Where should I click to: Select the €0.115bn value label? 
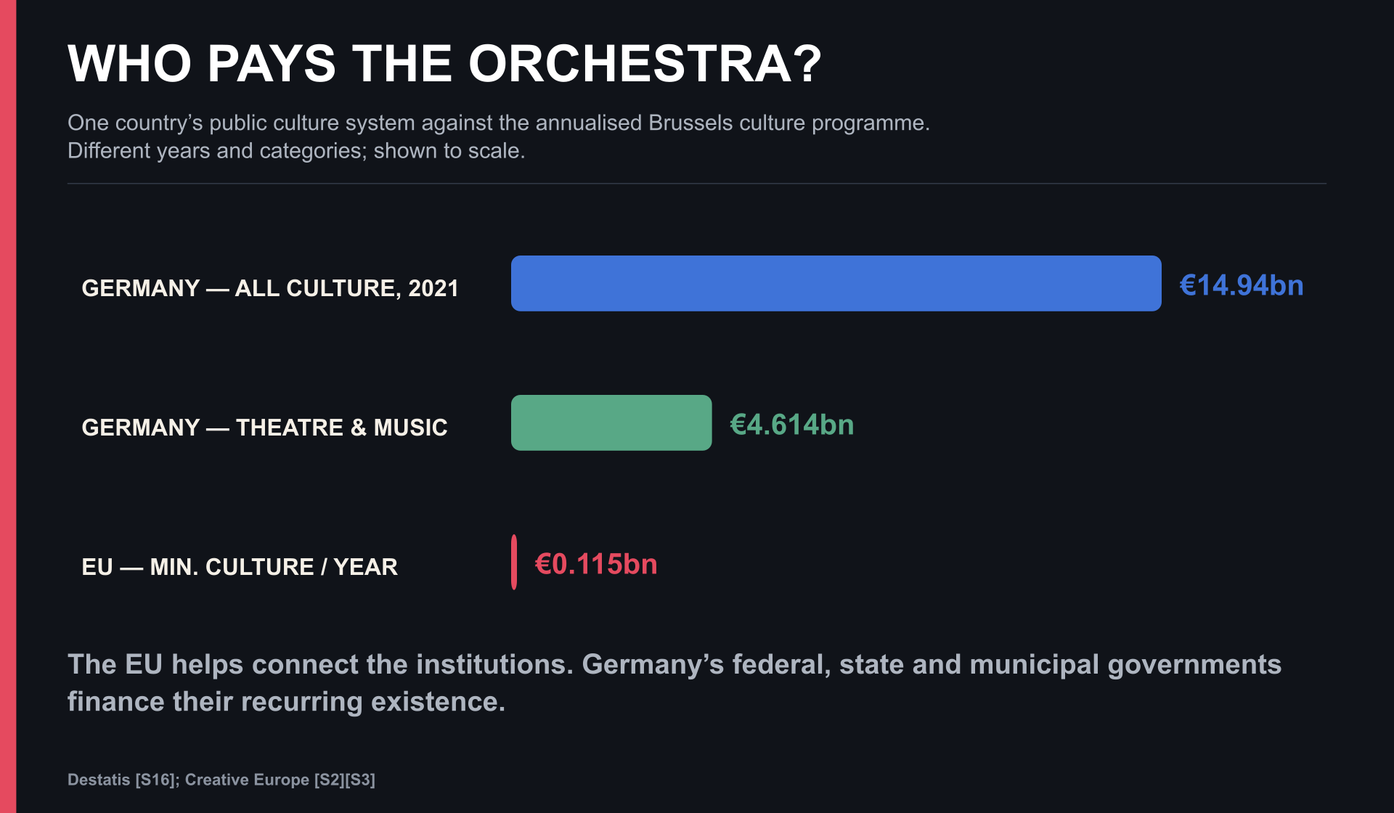pos(596,564)
